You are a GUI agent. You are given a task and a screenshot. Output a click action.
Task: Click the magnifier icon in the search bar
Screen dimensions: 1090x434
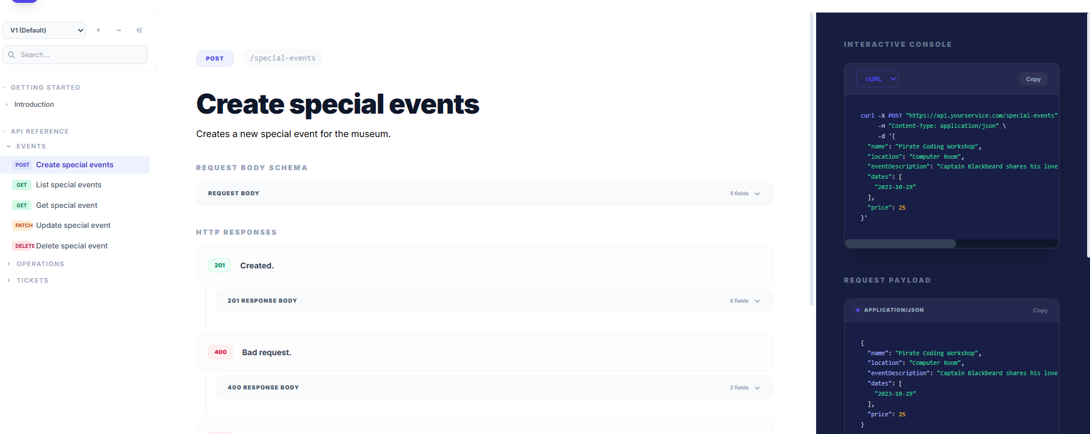[13, 54]
